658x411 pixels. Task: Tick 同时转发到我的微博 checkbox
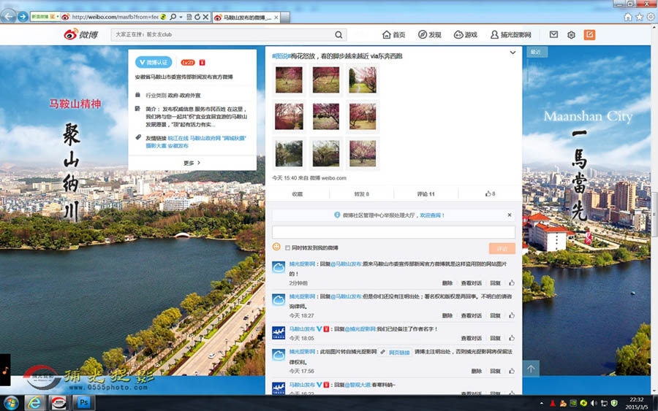(287, 248)
